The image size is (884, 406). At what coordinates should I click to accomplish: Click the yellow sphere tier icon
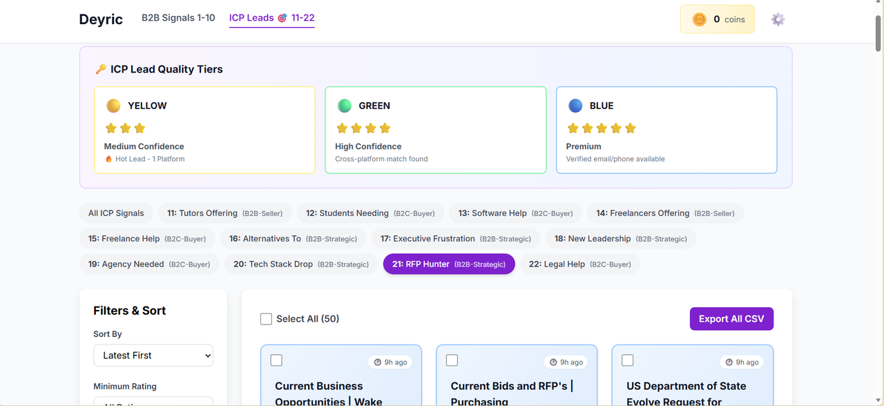(113, 106)
